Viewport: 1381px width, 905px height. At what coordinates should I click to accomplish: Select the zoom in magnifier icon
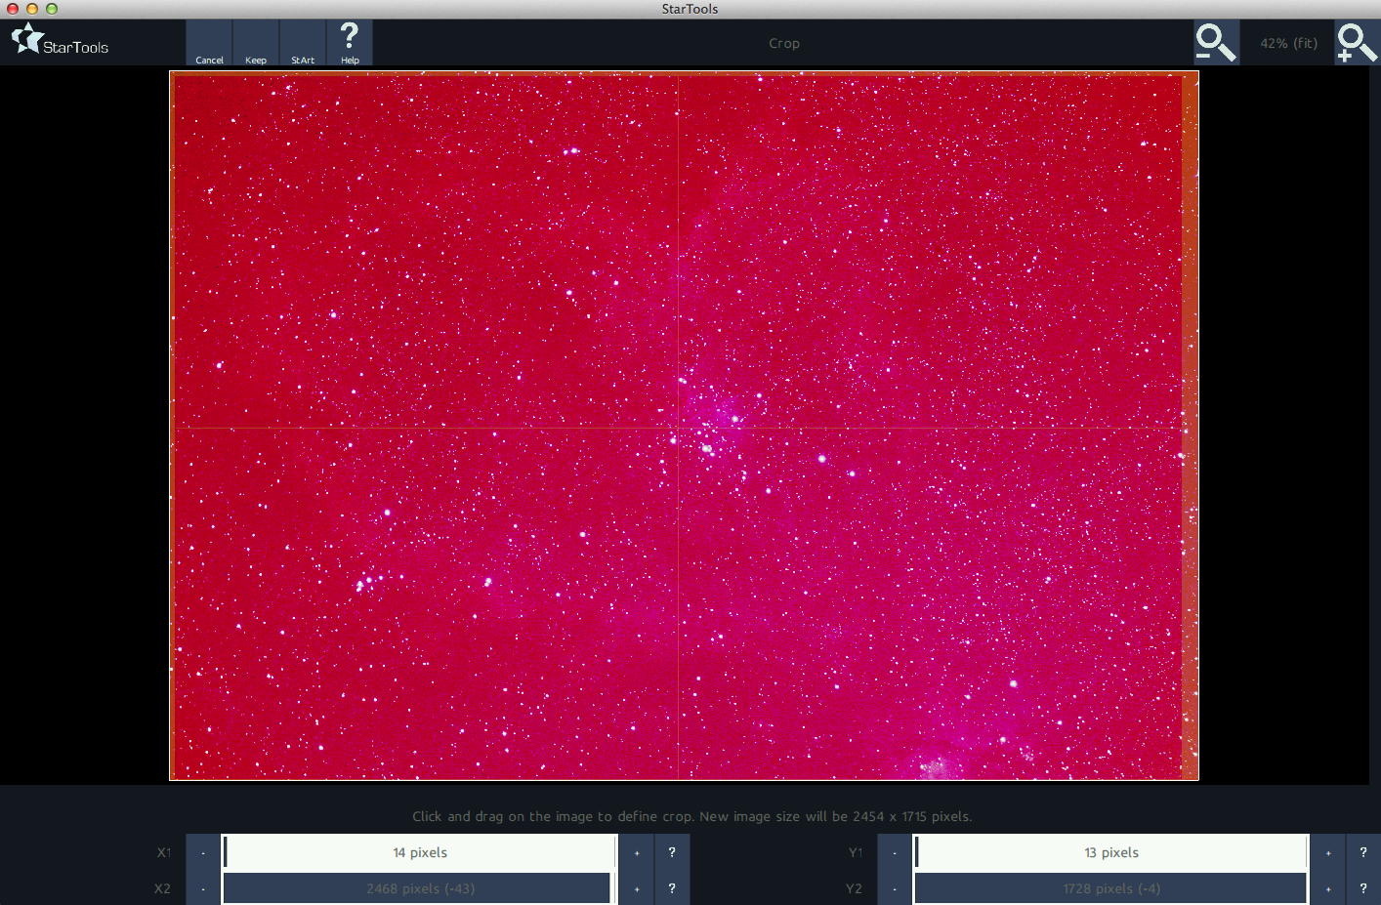(1357, 42)
